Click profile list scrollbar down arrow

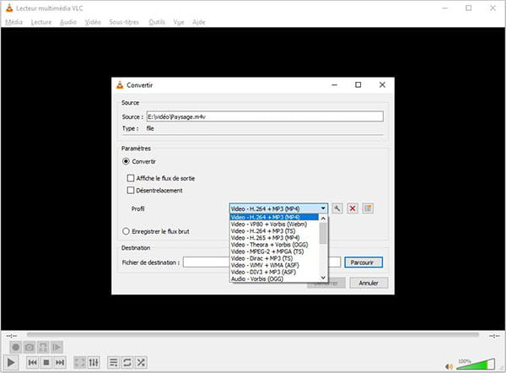coord(323,278)
